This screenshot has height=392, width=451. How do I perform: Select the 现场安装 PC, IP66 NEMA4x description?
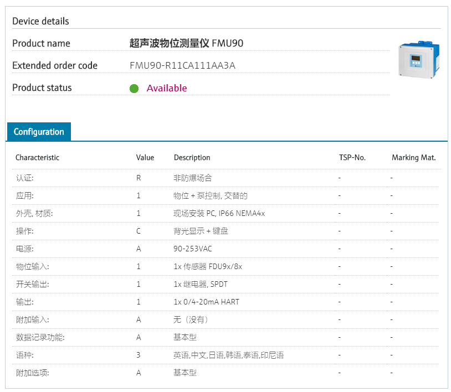[x=219, y=213]
